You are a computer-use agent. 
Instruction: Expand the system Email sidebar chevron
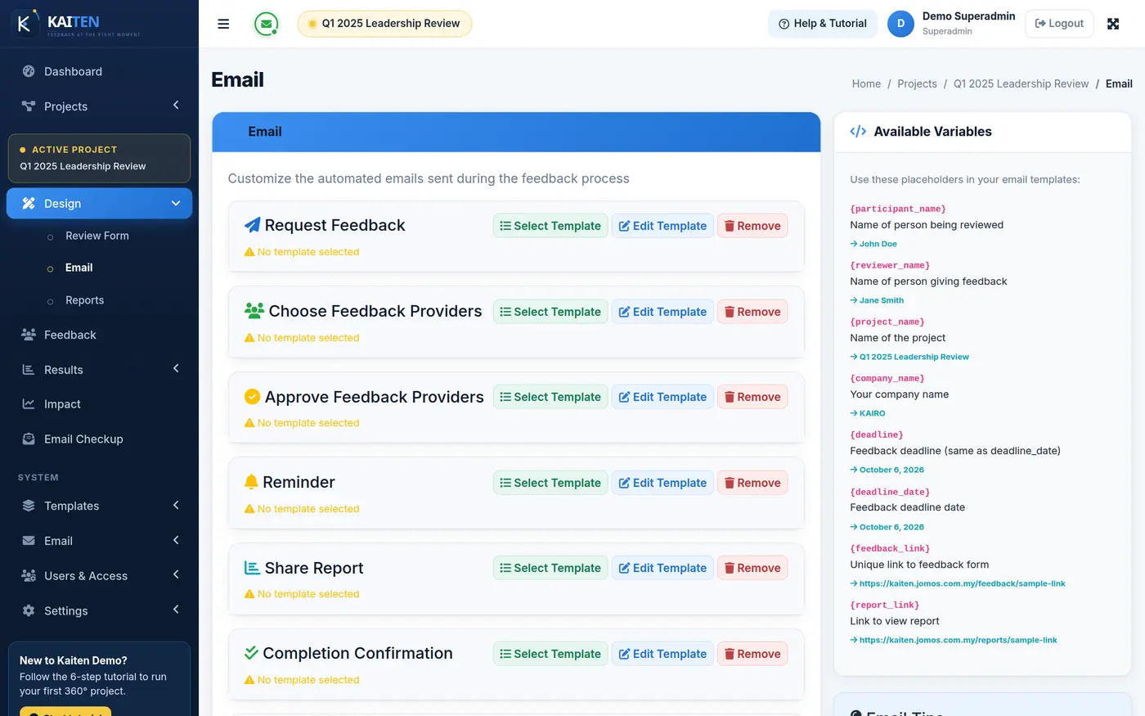(x=176, y=540)
